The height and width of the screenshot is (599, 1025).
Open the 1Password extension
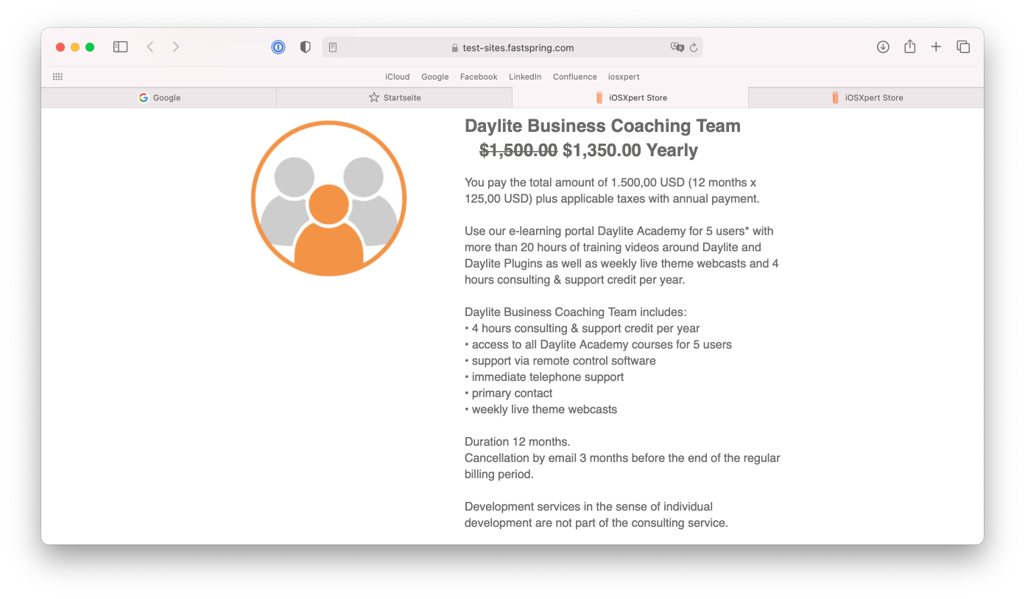[278, 47]
